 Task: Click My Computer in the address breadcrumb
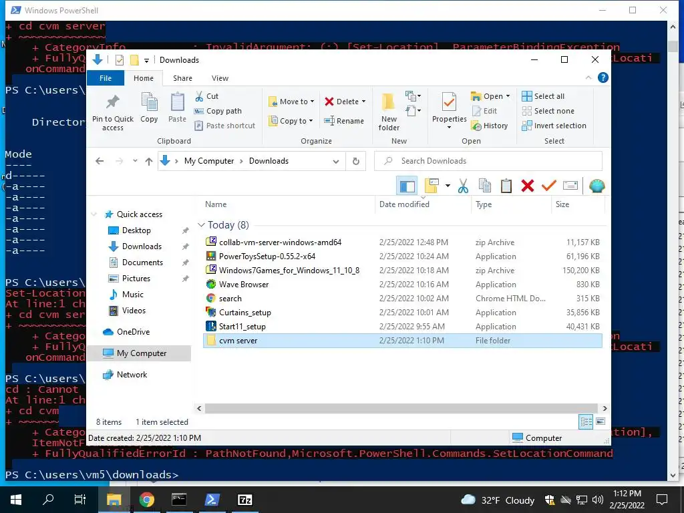point(209,161)
